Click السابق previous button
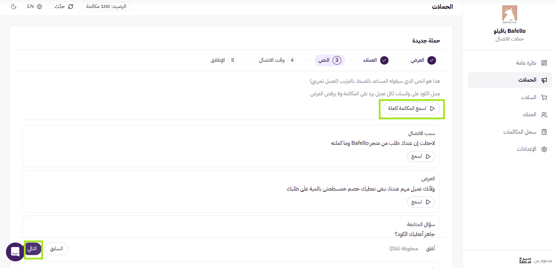 [x=57, y=249]
